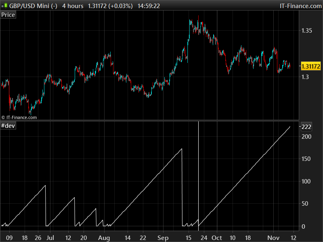Click the © IT-Finance.com copyright text
This screenshot has height=242, width=323.
pos(19,117)
